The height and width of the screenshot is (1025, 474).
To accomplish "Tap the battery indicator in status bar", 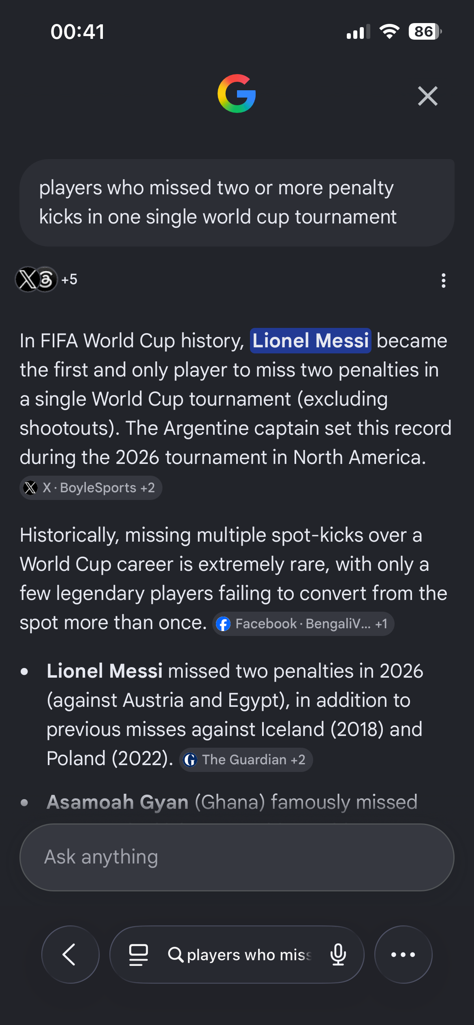I will [x=425, y=32].
